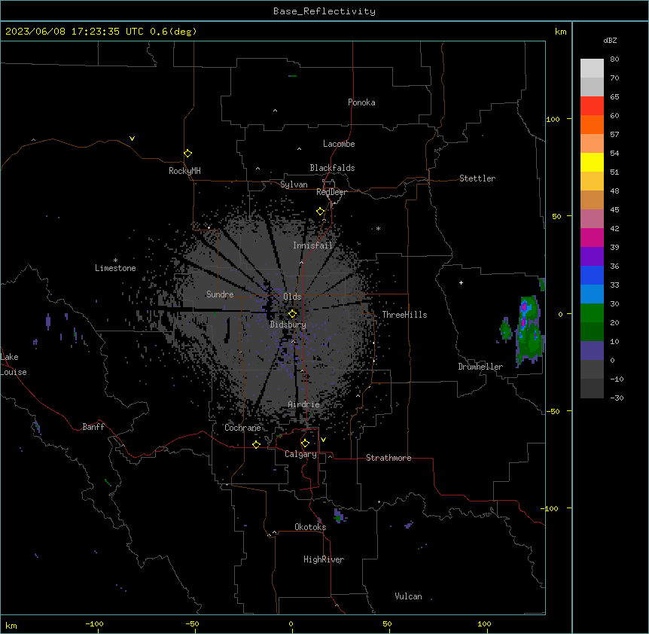Click the 100 tick label on right axis
This screenshot has width=649, height=634.
tap(553, 120)
